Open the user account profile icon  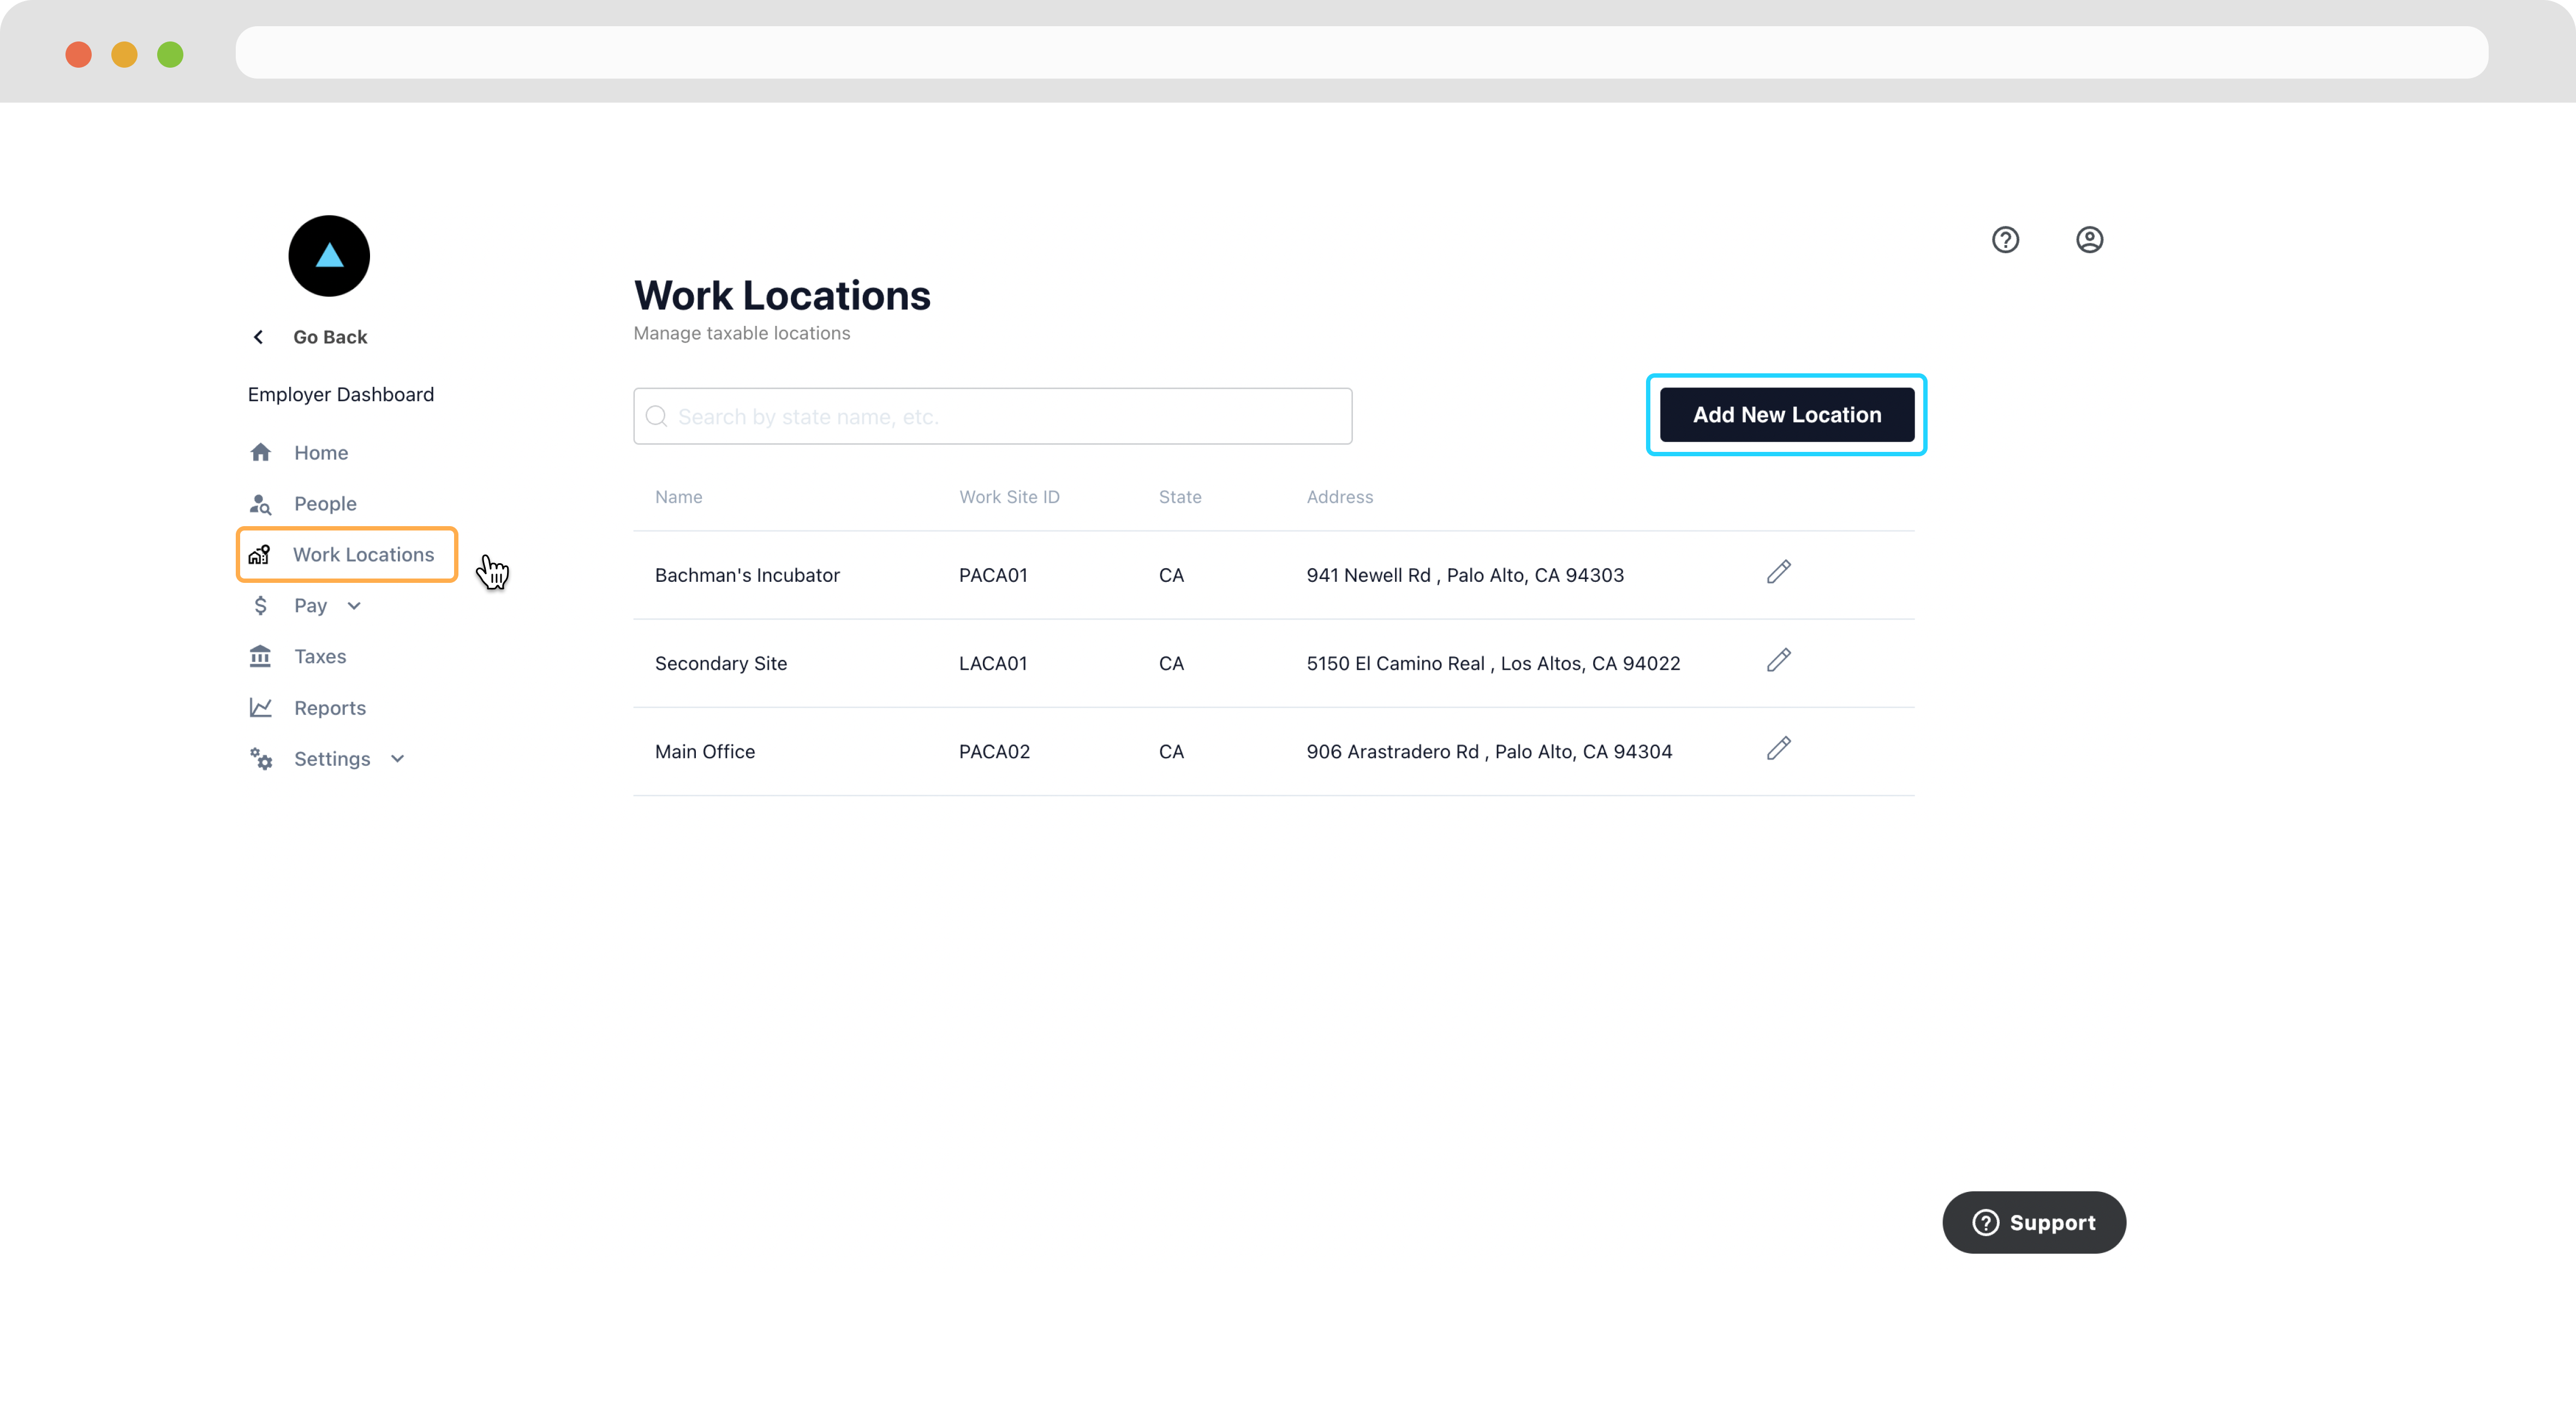(x=2089, y=240)
